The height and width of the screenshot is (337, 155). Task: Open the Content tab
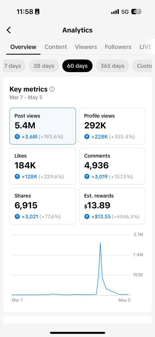click(56, 47)
